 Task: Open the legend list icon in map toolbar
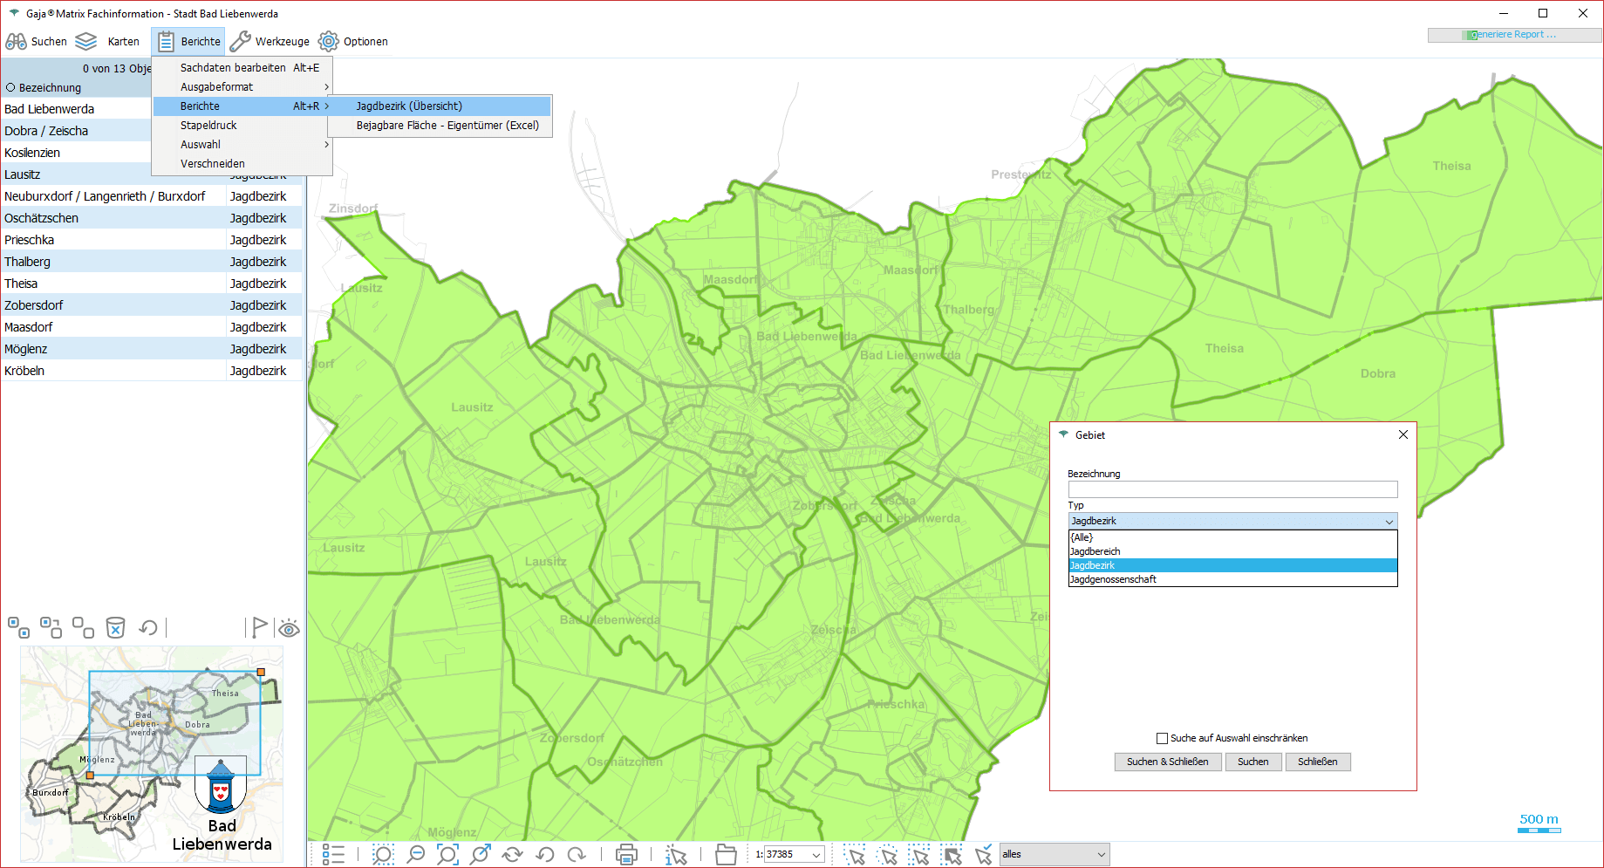coord(333,855)
